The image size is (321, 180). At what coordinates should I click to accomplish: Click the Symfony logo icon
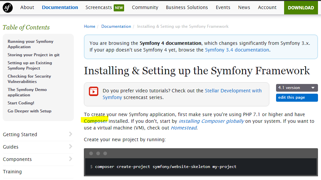point(8,7)
